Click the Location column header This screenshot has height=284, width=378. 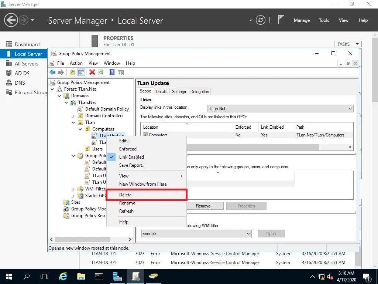[x=187, y=127]
